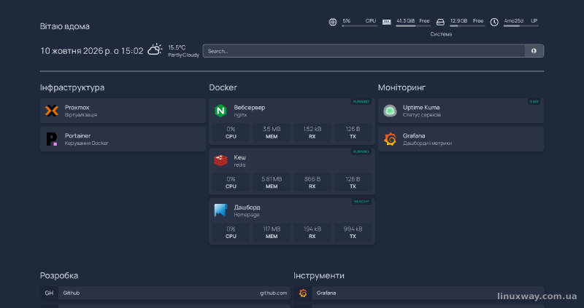Click the CPU usage progress bar
The image size is (584, 308).
[359, 26]
